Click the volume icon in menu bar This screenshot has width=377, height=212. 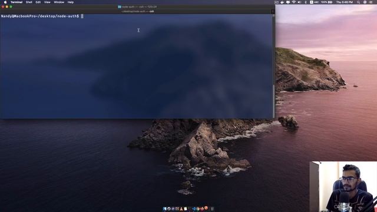click(x=299, y=2)
